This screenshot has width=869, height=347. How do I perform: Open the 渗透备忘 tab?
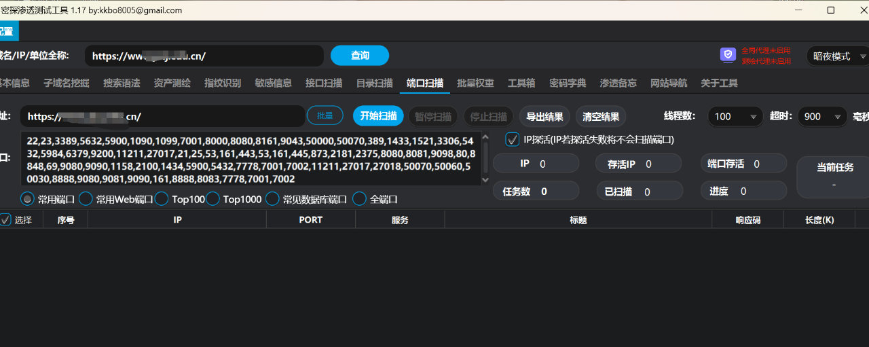point(618,83)
